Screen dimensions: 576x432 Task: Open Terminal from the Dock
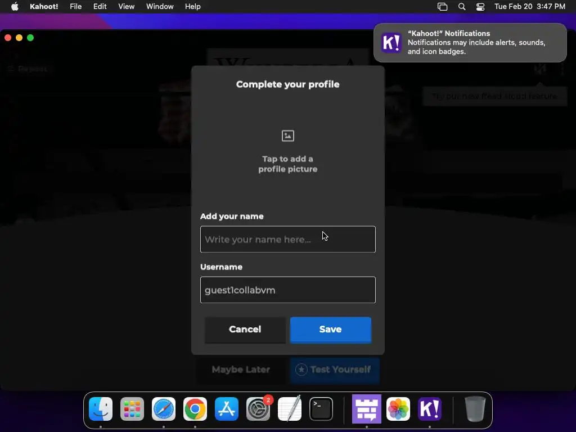point(321,409)
